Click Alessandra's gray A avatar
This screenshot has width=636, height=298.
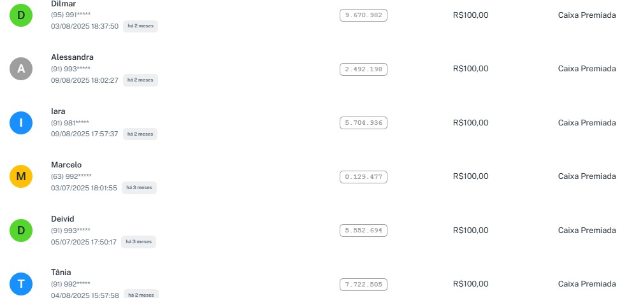21,69
